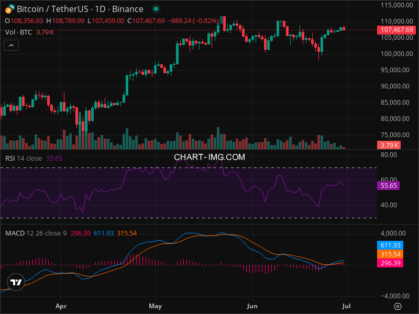Click the close value C107,467.69
This screenshot has height=314, width=419.
[146, 21]
